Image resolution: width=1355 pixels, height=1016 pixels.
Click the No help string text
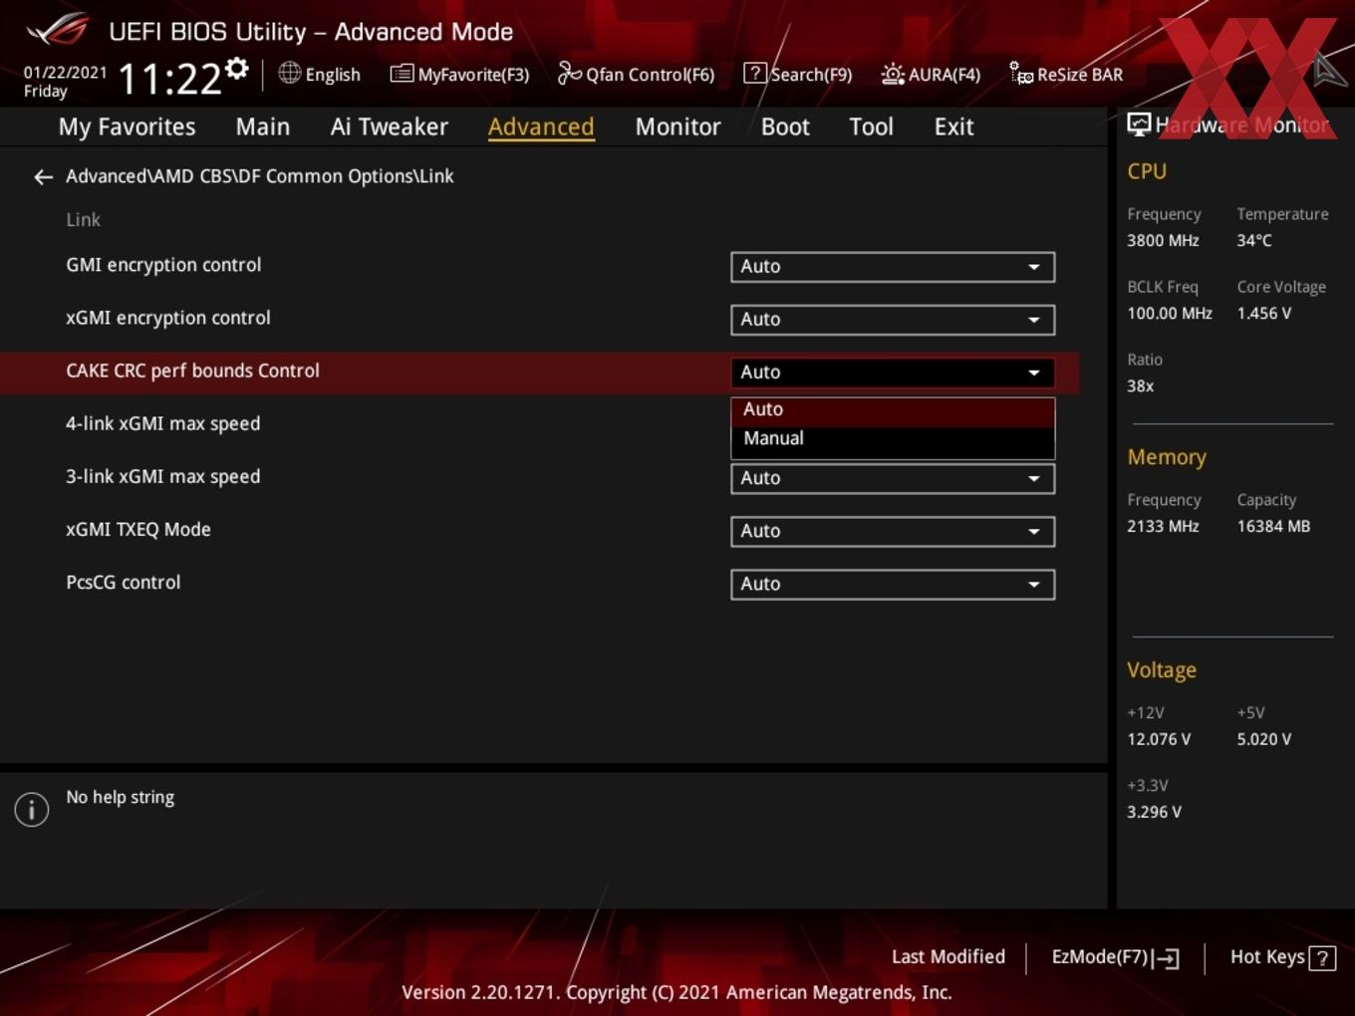pos(121,798)
